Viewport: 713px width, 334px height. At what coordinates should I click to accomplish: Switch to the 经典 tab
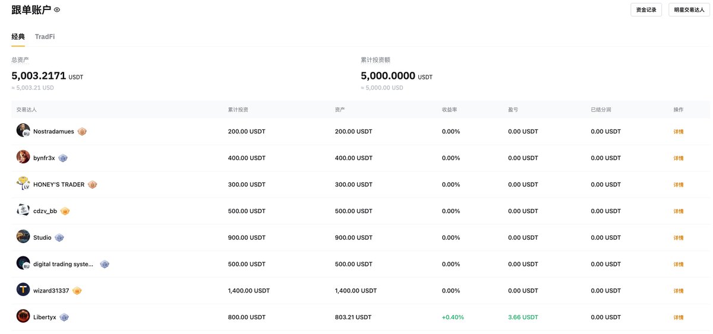pos(18,37)
